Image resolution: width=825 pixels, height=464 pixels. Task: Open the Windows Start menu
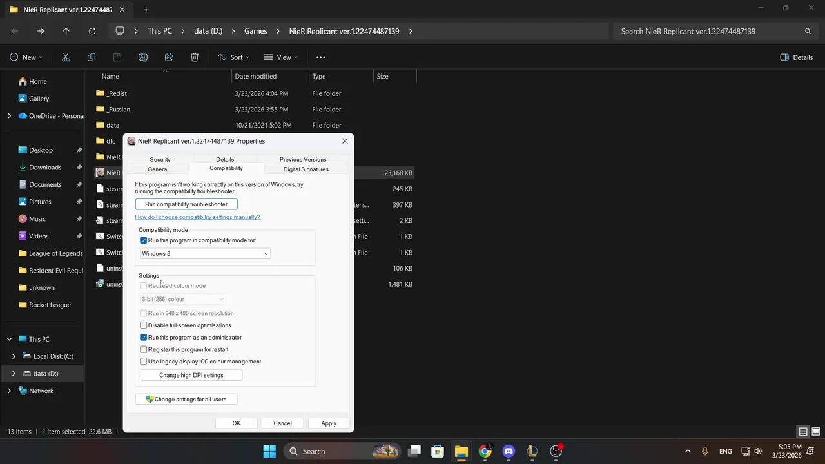[x=269, y=451]
